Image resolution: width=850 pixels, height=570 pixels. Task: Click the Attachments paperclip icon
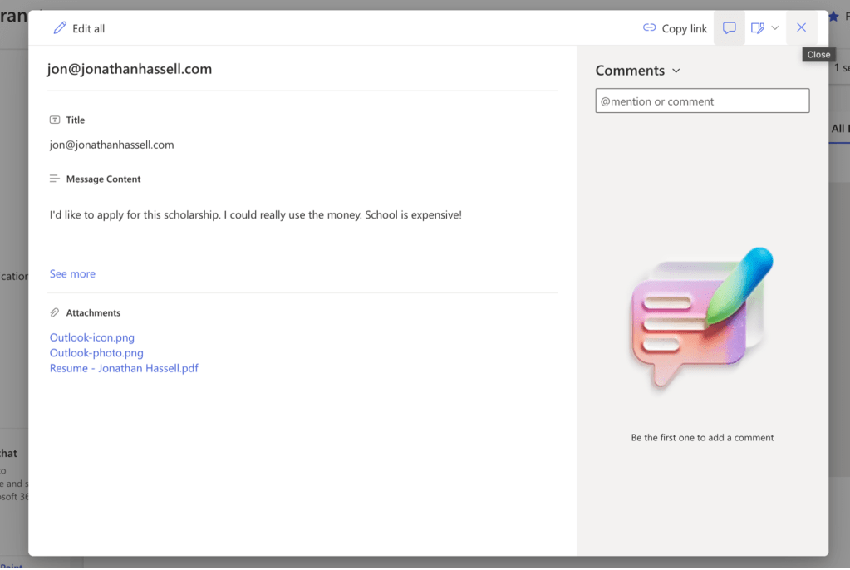tap(55, 313)
